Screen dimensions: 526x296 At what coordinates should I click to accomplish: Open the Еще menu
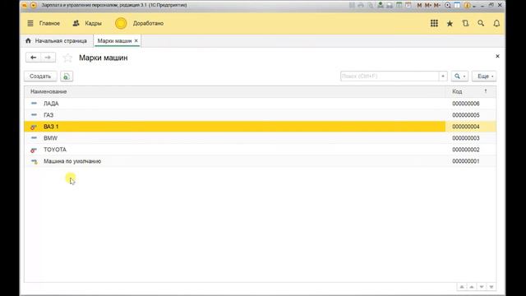tap(484, 76)
